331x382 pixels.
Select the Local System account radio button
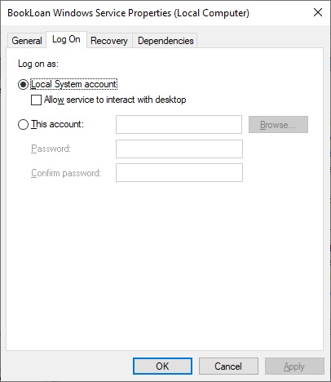[x=23, y=84]
